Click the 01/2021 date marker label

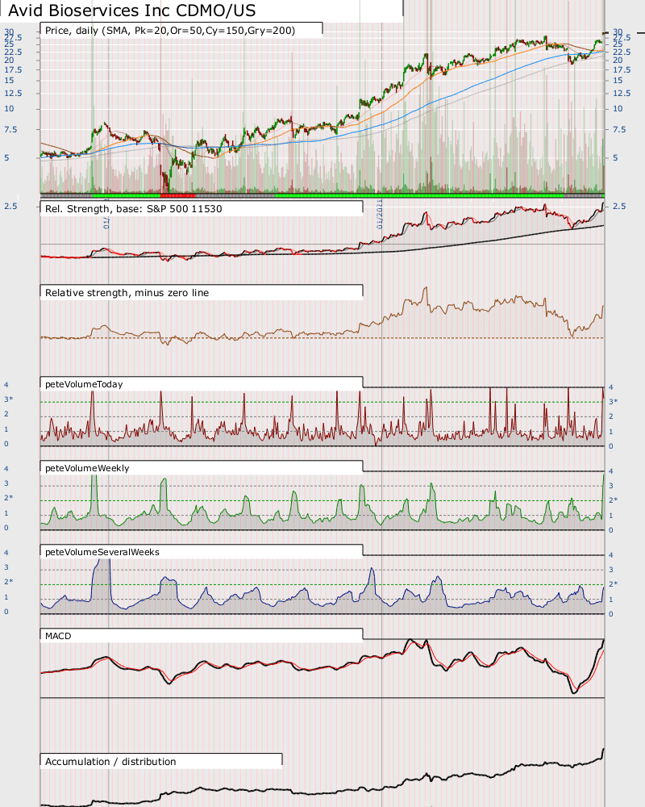point(380,215)
